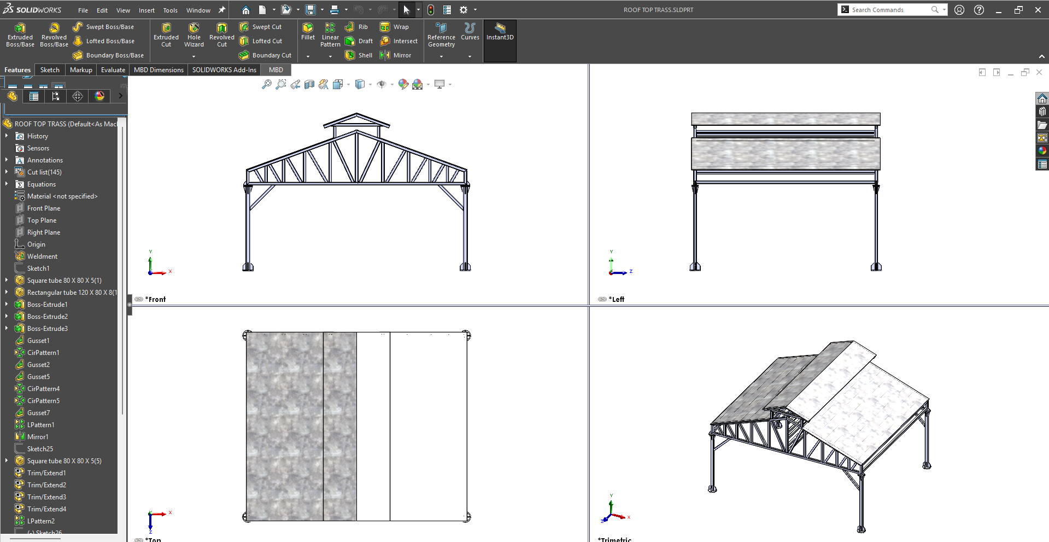Choose the Swept Cut feature
1049x542 pixels.
click(x=260, y=27)
